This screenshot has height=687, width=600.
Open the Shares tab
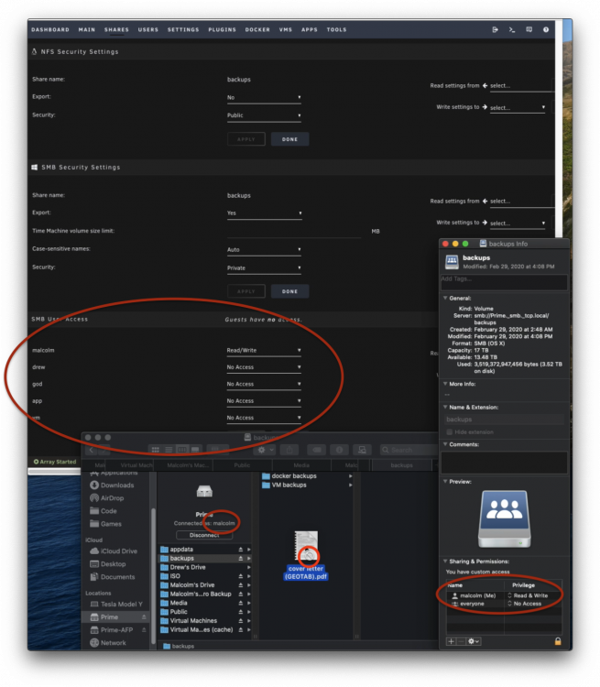(x=116, y=30)
